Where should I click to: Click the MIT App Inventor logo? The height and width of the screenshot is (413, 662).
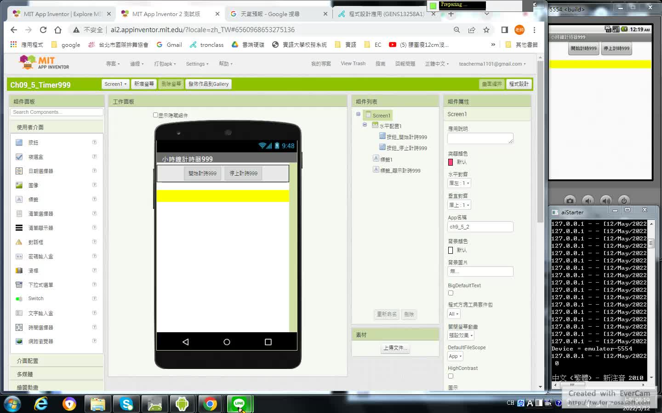[x=44, y=62]
